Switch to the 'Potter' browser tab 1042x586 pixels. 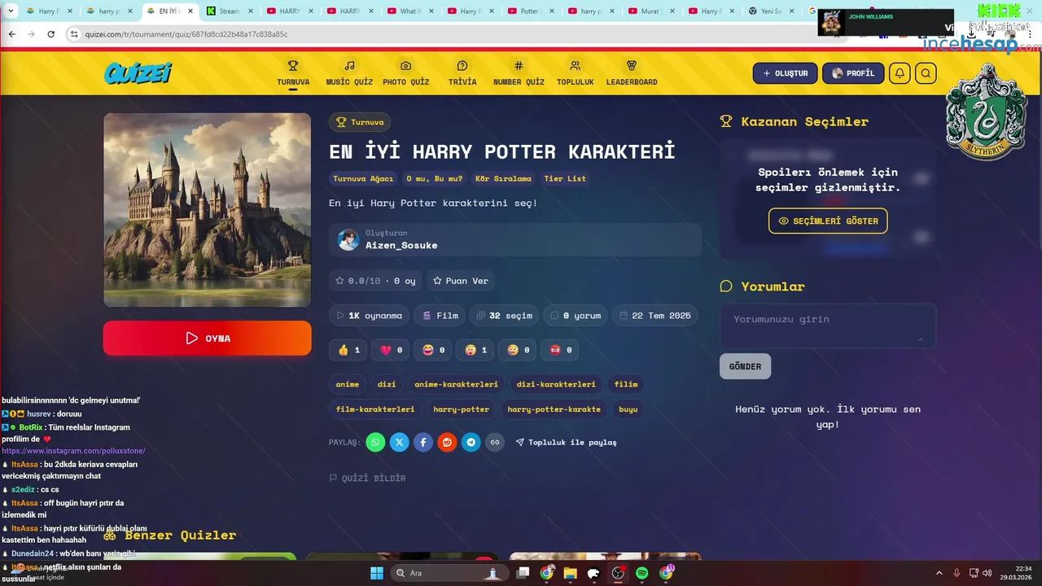tap(531, 11)
